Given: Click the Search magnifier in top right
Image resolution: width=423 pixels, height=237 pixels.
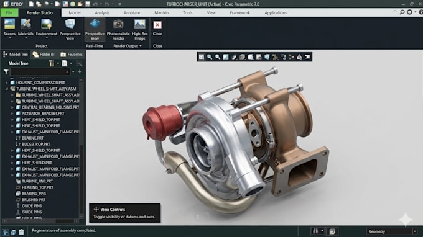Looking at the screenshot, I should coord(402,12).
